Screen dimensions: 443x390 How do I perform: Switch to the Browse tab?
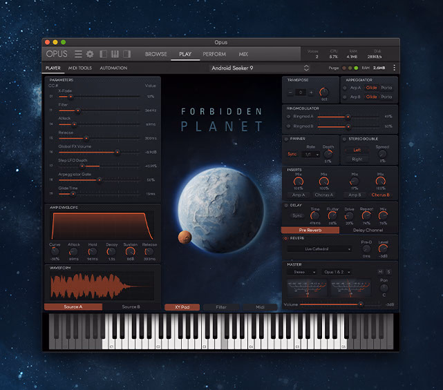point(156,54)
